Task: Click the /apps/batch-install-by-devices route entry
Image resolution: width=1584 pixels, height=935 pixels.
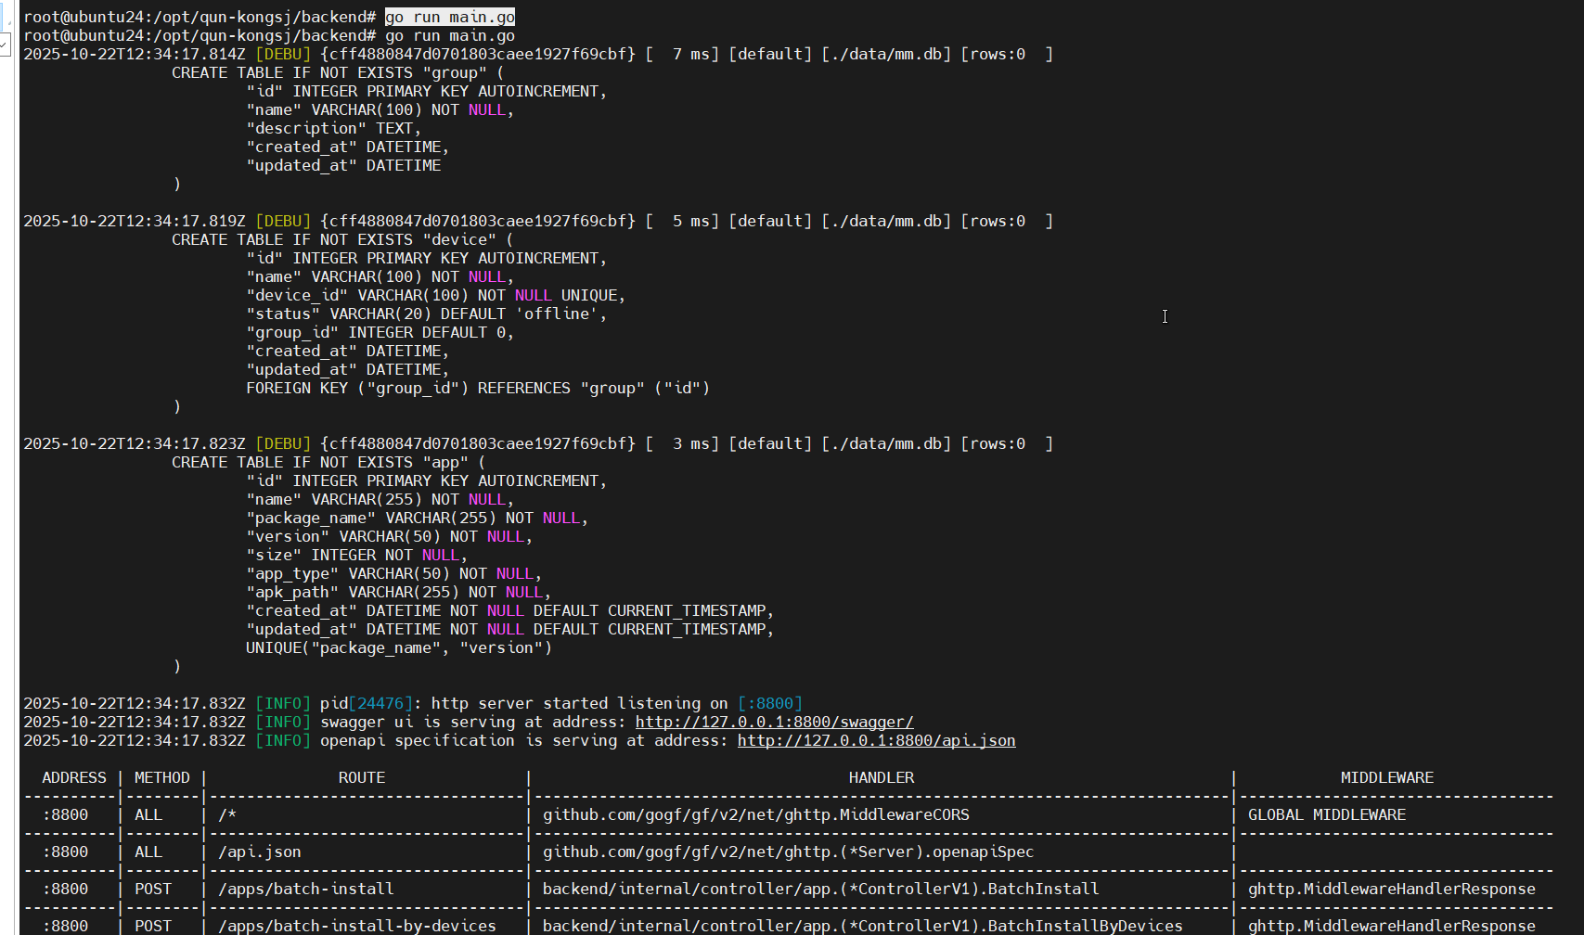Action: 356,926
